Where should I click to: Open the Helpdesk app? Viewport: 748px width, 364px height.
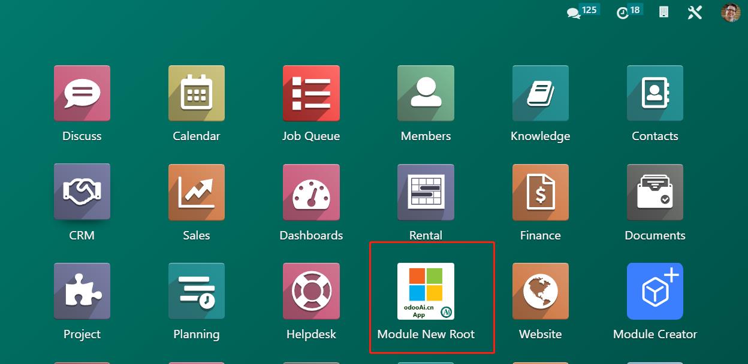311,291
